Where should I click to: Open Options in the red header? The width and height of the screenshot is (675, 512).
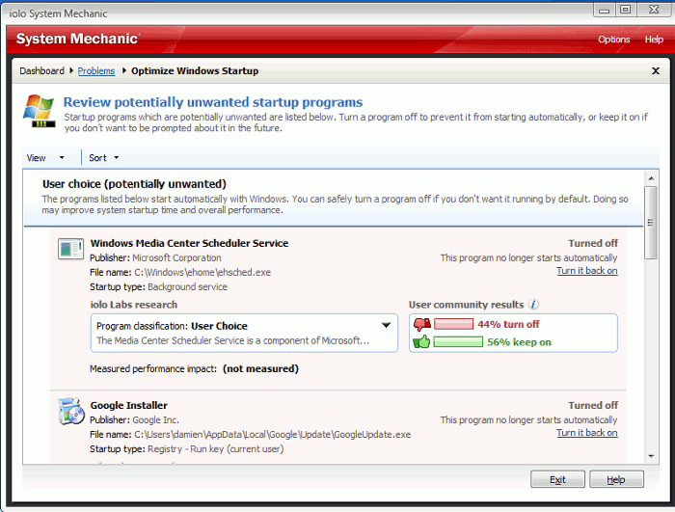pyautogui.click(x=614, y=40)
